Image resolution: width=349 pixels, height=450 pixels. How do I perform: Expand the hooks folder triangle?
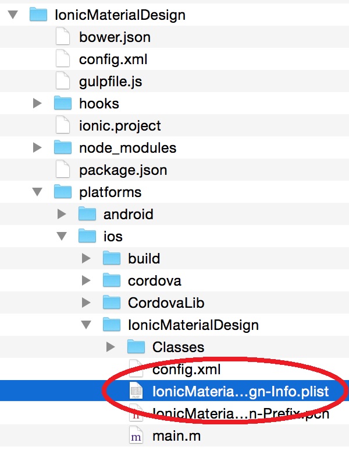point(37,103)
